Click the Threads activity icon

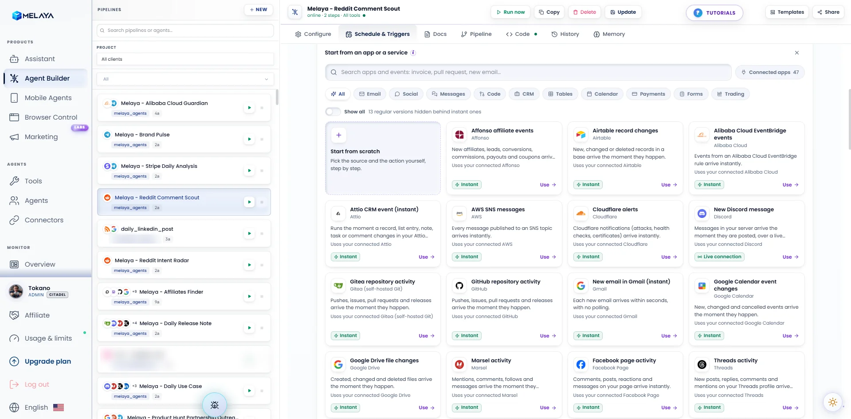(702, 365)
